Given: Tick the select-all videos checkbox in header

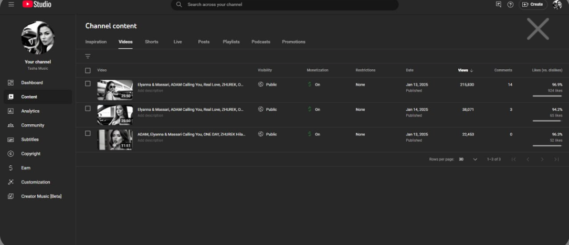Looking at the screenshot, I should pos(88,70).
